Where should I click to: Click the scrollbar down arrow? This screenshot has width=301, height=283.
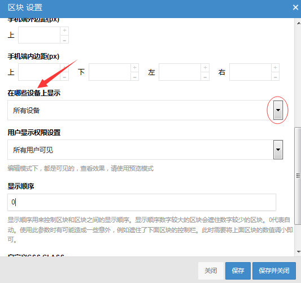[299, 251]
